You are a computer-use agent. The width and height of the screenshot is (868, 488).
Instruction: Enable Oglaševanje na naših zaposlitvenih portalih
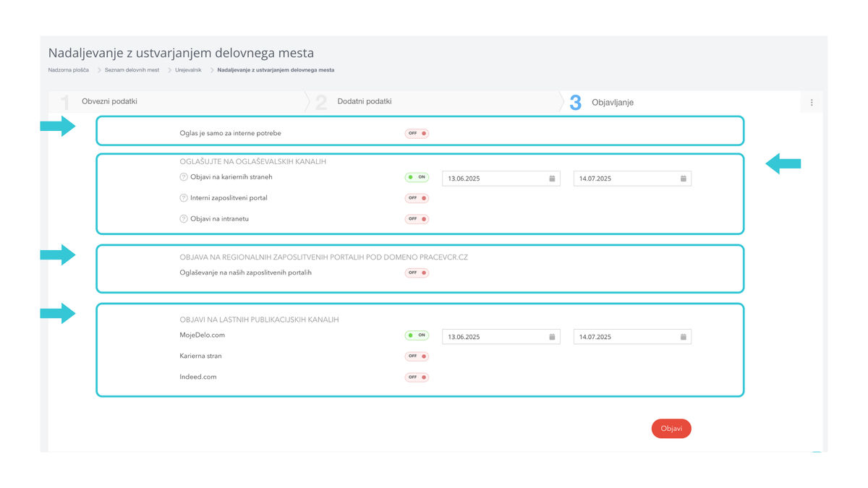(x=417, y=273)
